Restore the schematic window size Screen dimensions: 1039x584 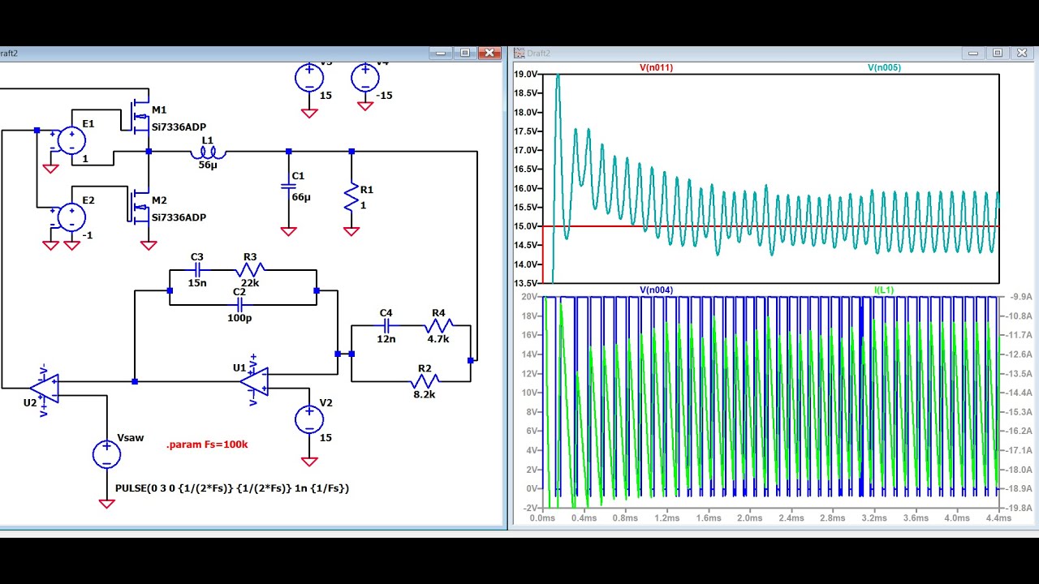465,54
